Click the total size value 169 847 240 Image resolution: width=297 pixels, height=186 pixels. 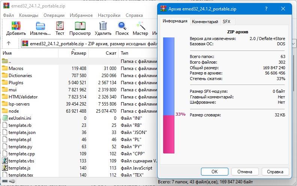[274, 68]
